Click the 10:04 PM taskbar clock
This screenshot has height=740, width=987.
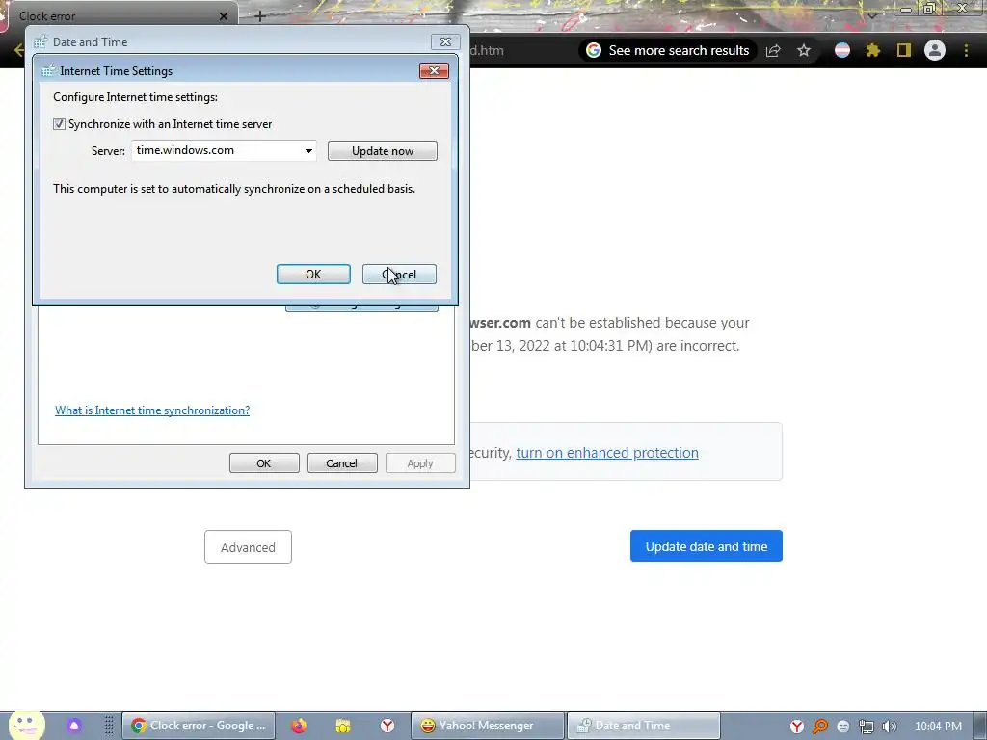click(x=938, y=727)
